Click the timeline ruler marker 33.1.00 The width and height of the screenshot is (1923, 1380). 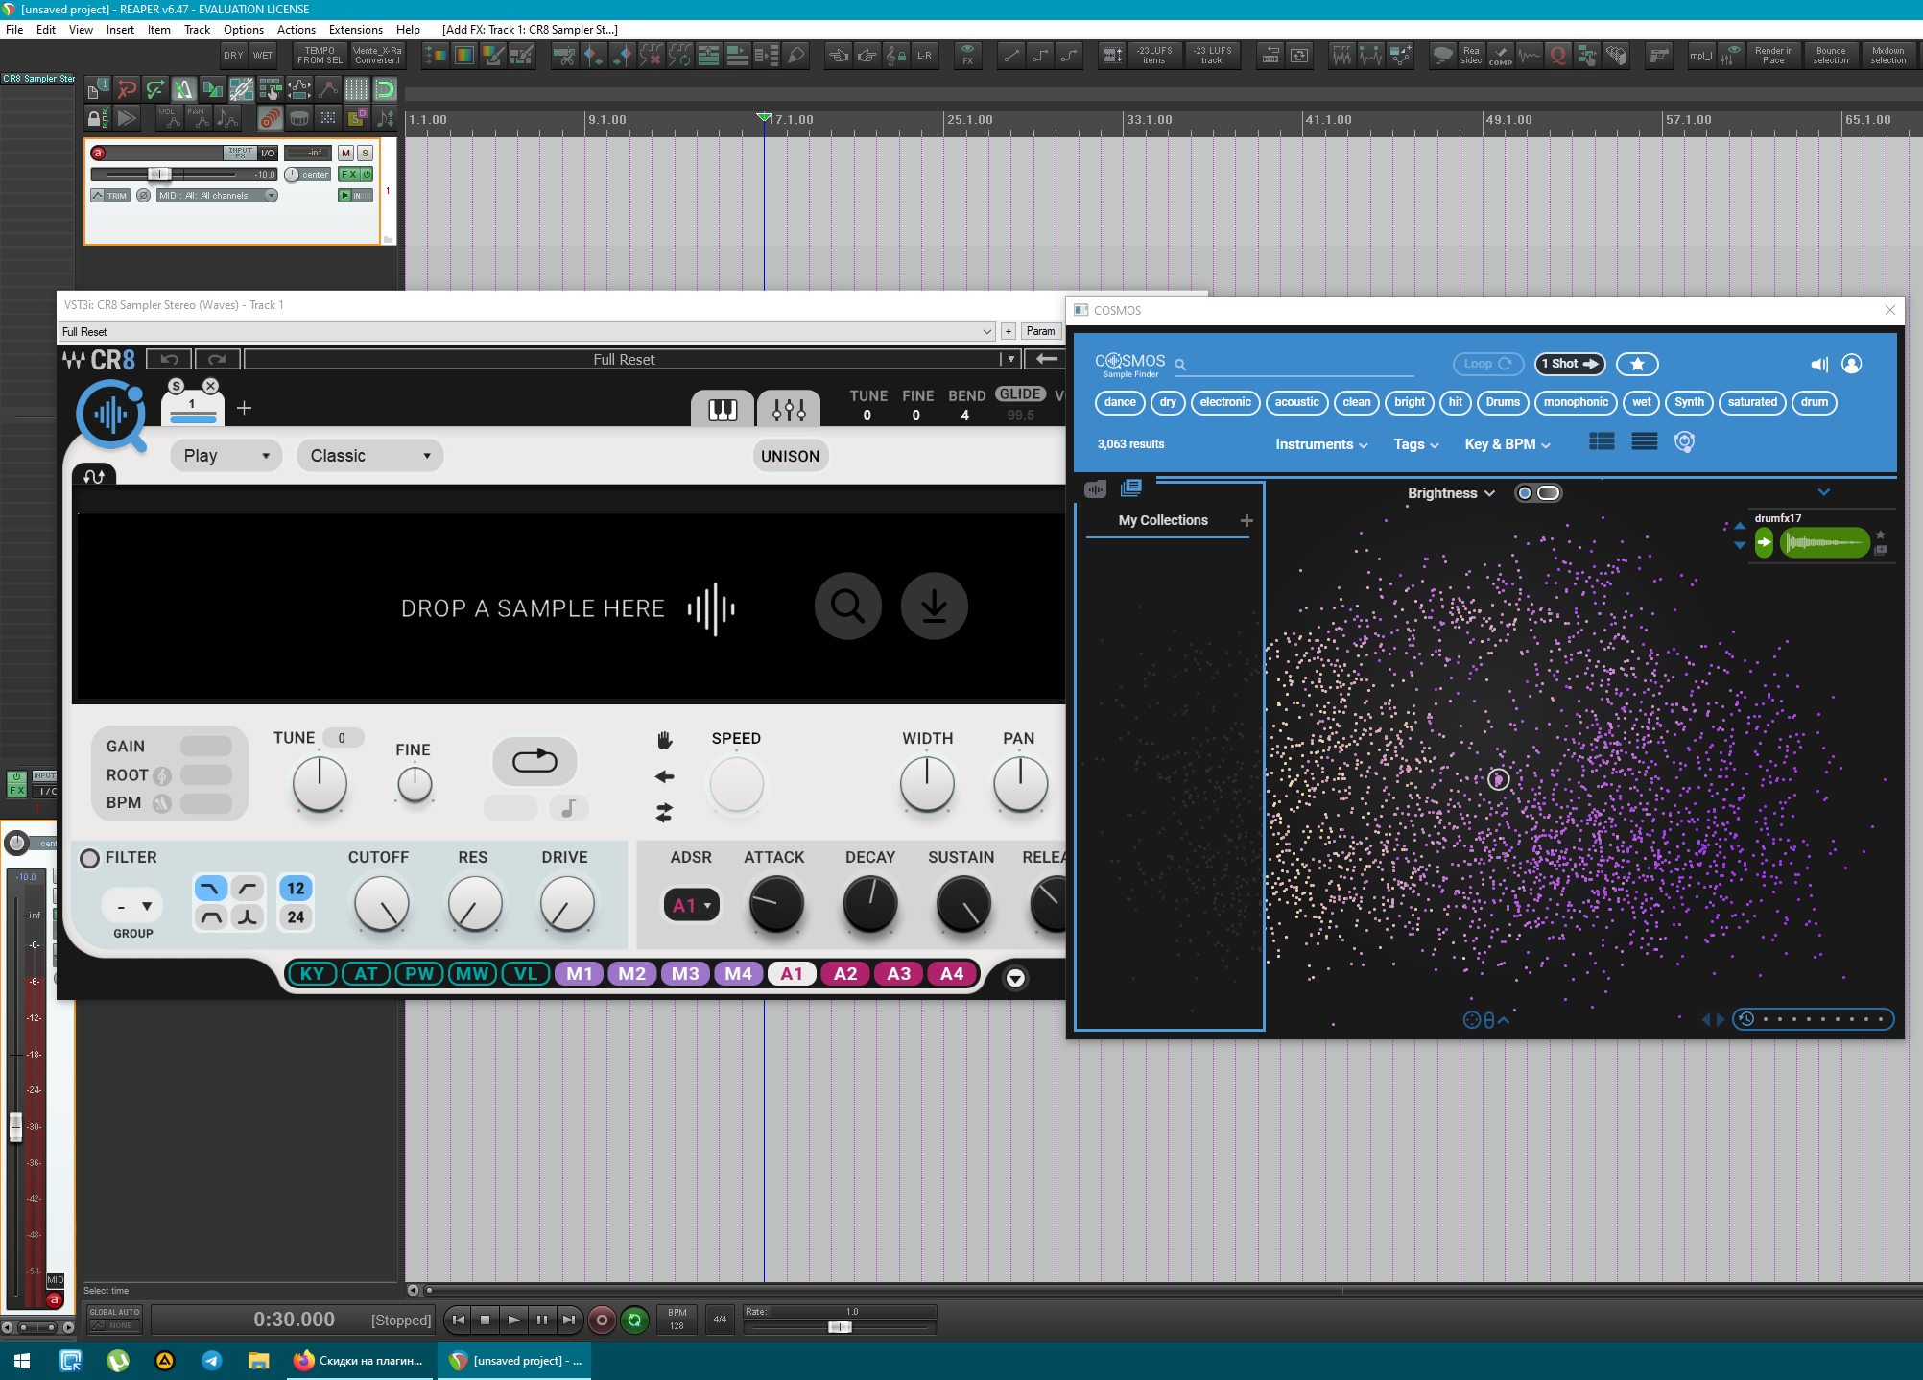tap(1149, 120)
